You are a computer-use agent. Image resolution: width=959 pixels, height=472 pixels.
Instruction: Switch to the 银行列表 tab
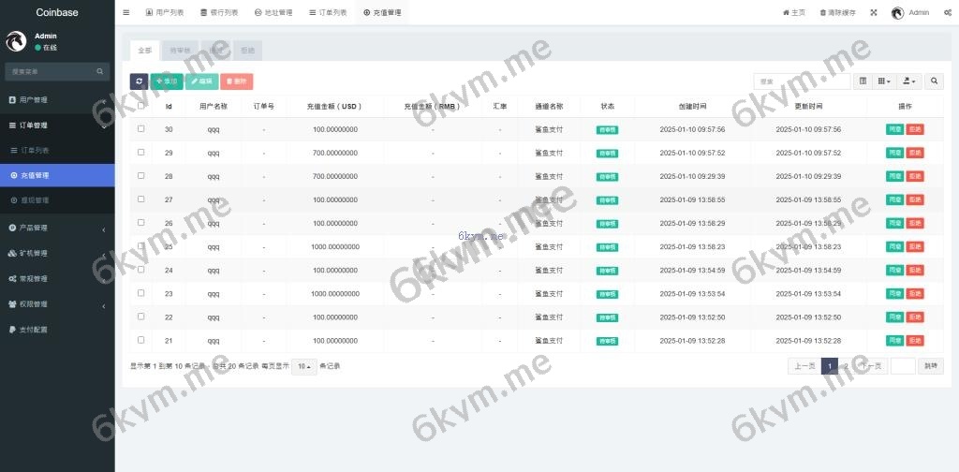(219, 13)
